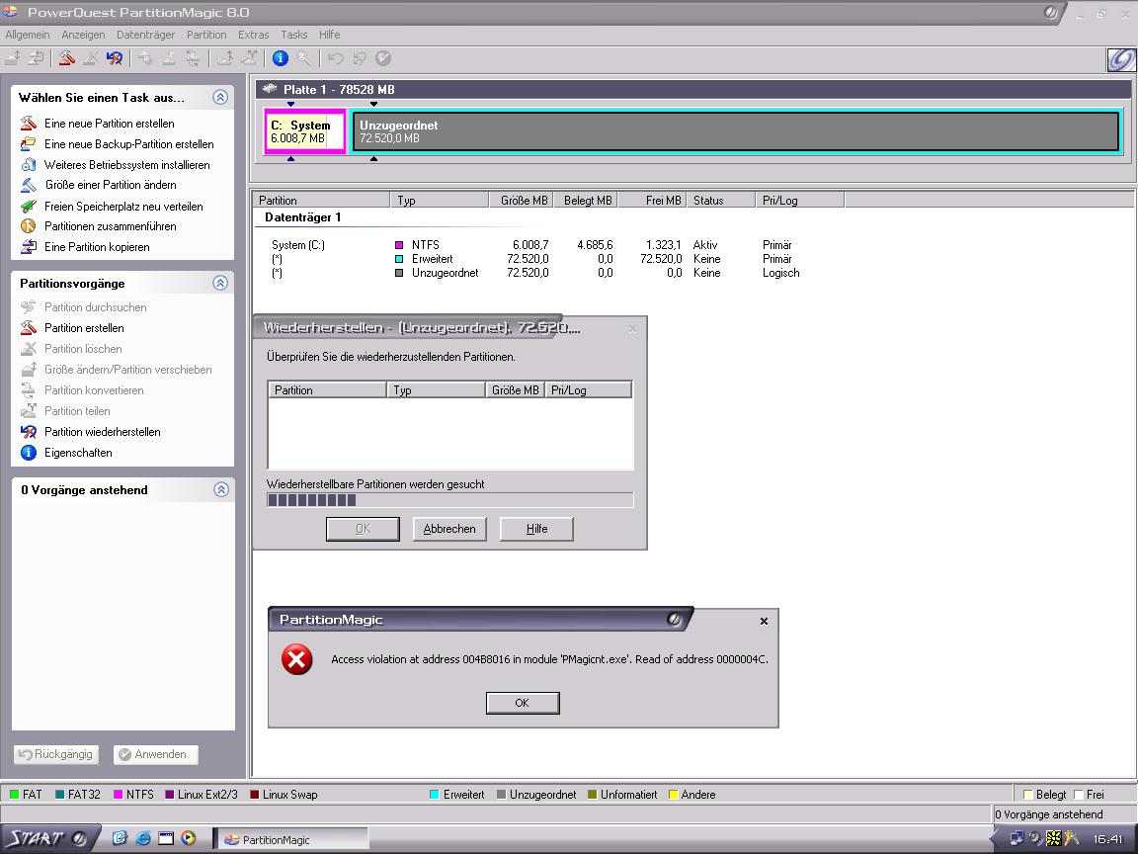Click the Anwenden button
The height and width of the screenshot is (854, 1138).
[x=155, y=754]
